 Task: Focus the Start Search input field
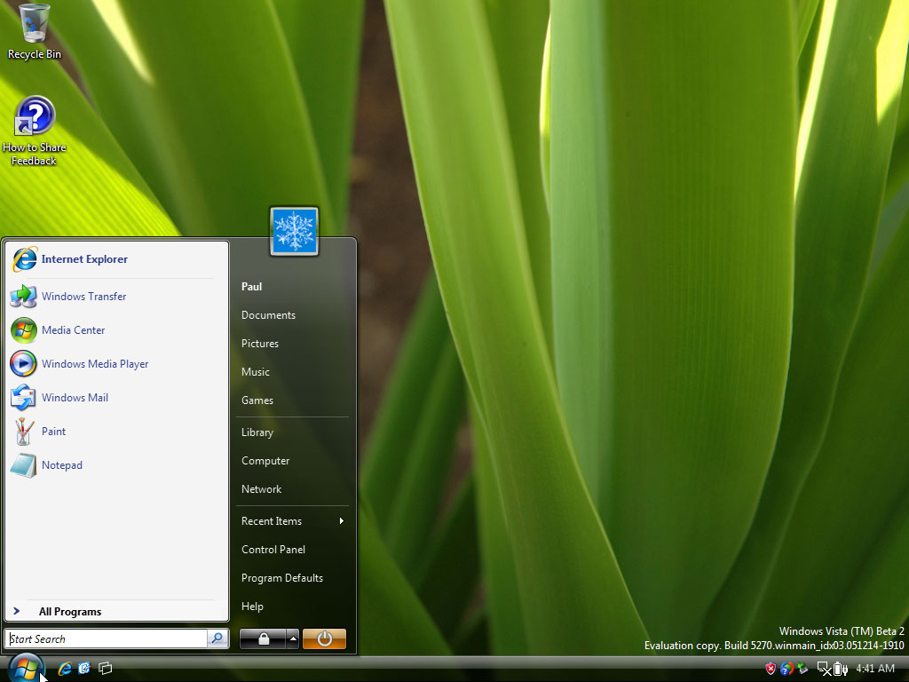107,638
